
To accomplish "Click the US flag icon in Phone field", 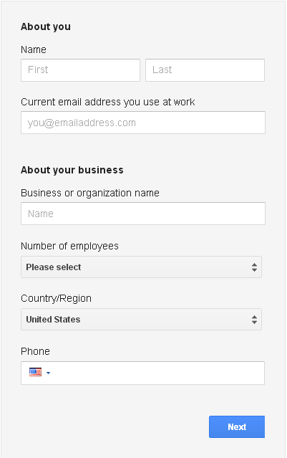I will click(35, 372).
